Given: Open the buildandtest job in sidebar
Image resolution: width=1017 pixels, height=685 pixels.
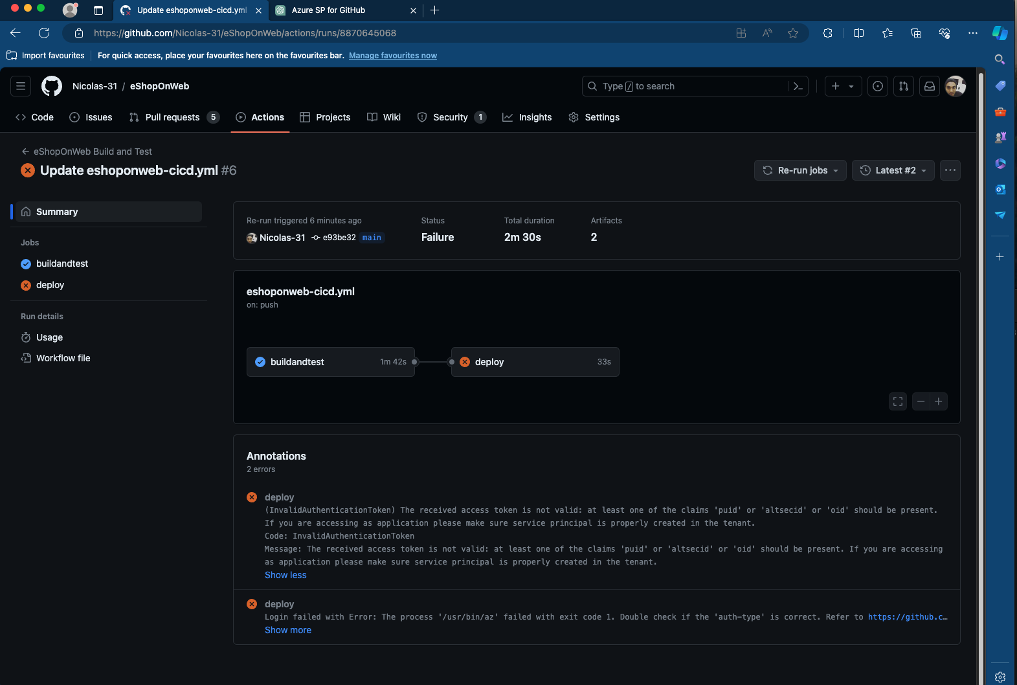Looking at the screenshot, I should [62, 264].
